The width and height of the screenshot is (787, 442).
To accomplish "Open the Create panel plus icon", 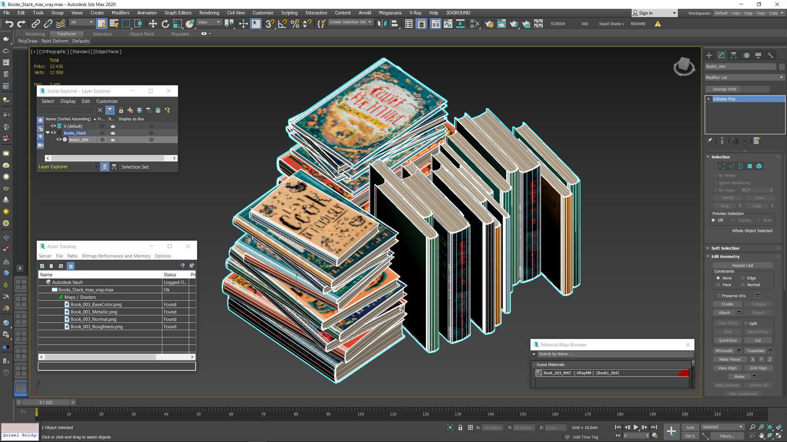I will (709, 55).
